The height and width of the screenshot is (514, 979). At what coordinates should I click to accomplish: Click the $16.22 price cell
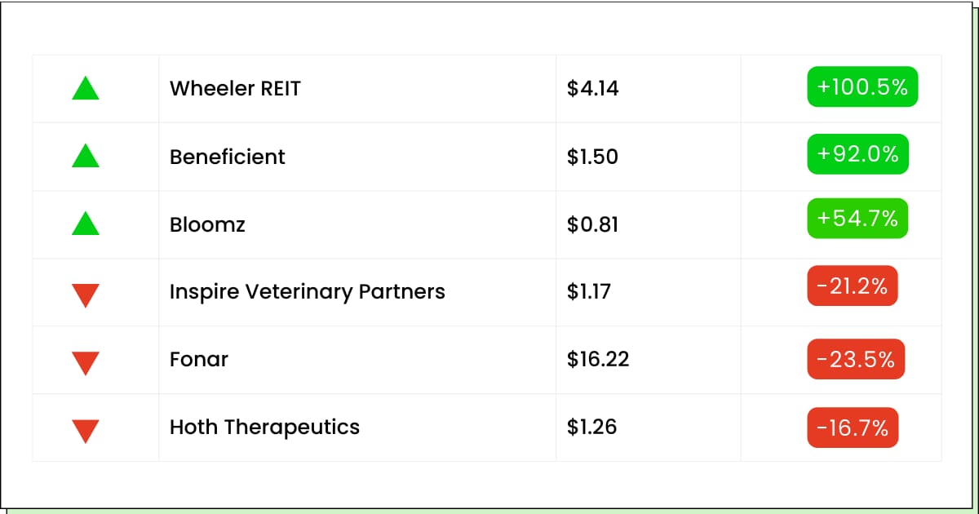[x=649, y=360]
